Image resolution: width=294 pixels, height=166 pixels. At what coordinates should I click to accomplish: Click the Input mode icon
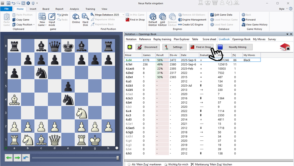52,18
